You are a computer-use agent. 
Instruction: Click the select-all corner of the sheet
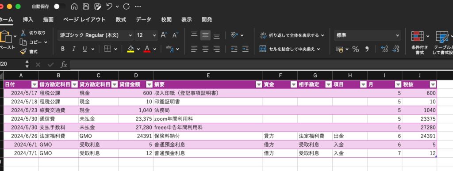click(x=2, y=76)
